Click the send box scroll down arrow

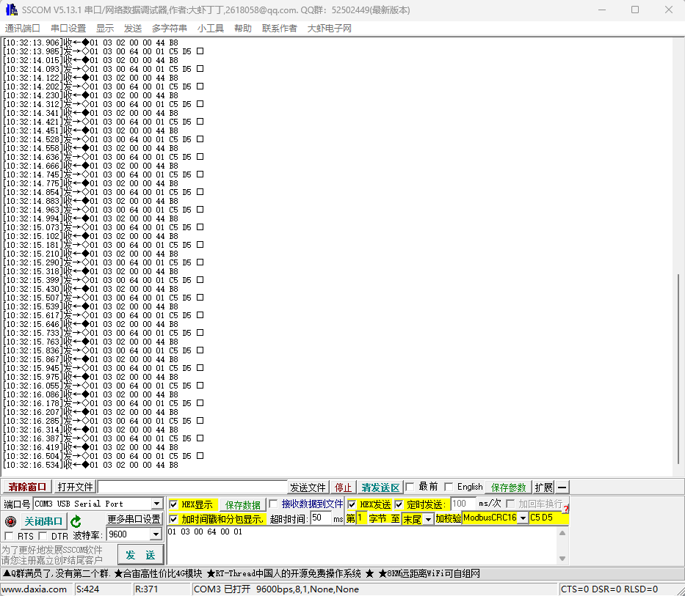point(562,559)
